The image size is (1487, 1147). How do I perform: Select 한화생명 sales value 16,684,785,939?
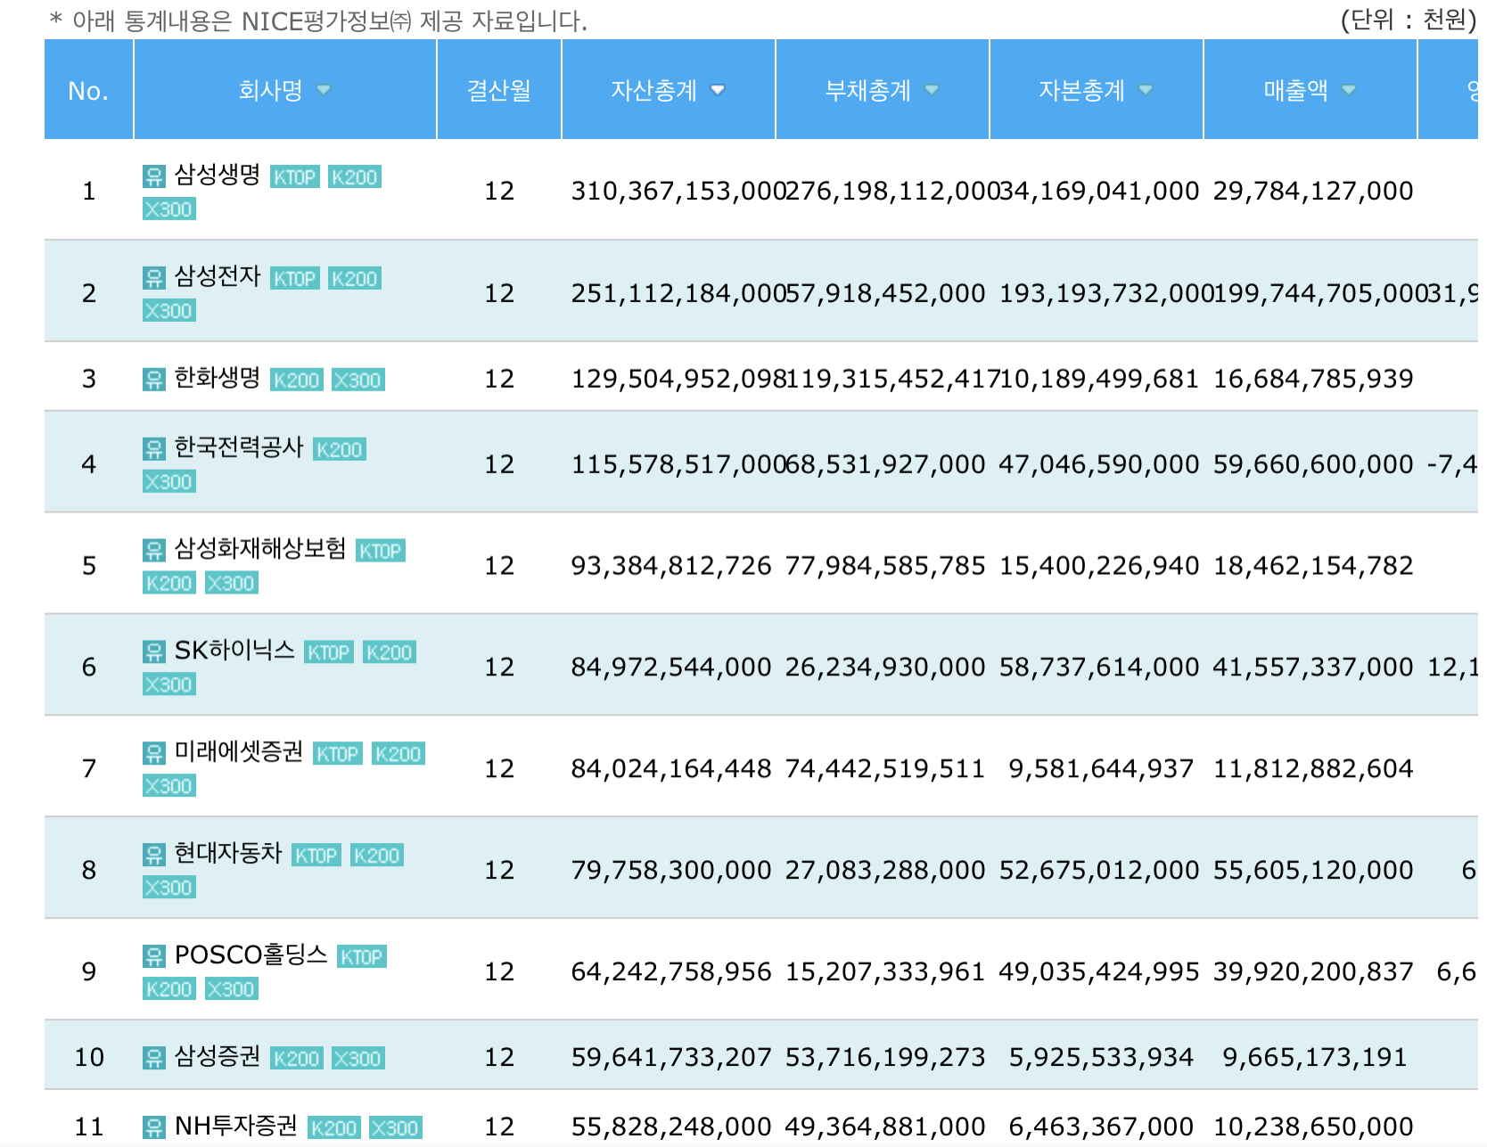(1313, 380)
